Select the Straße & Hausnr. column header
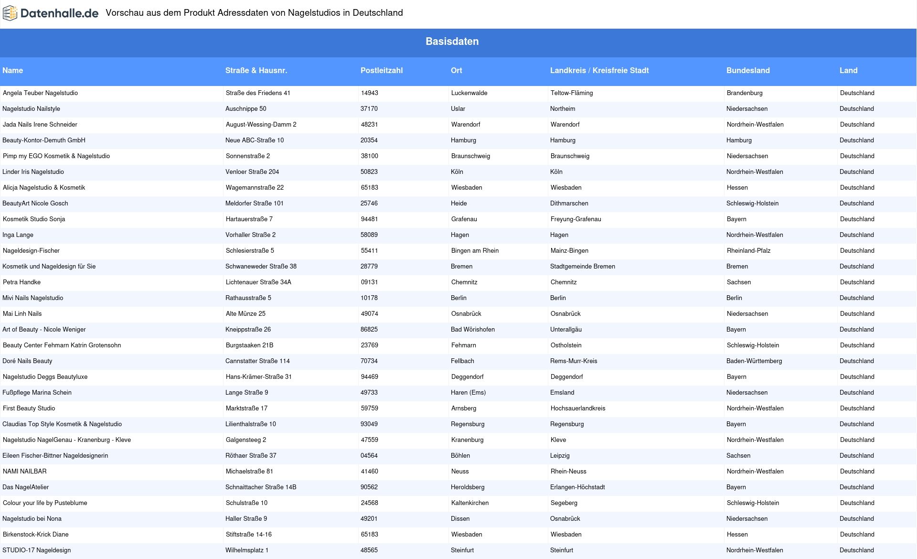Image resolution: width=917 pixels, height=559 pixels. 256,70
